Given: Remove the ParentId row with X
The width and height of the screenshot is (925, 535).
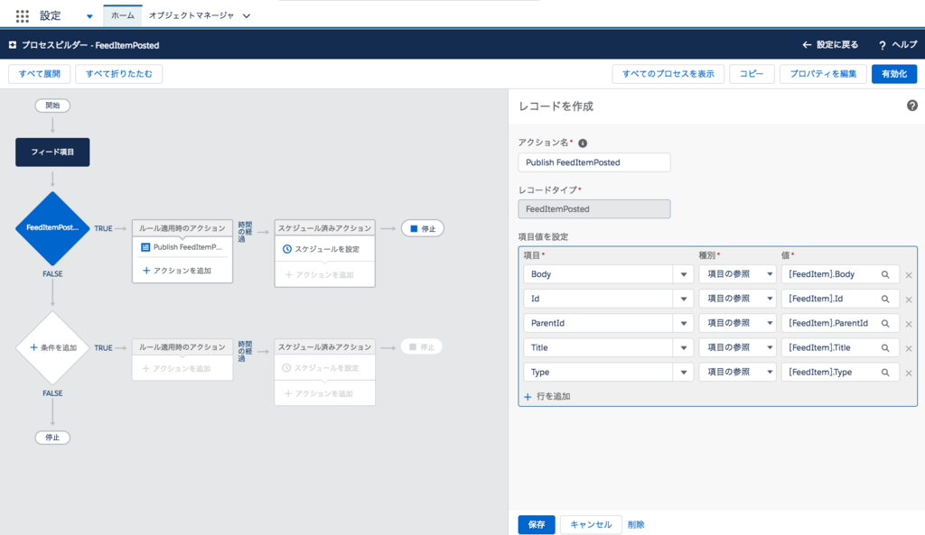Looking at the screenshot, I should [x=909, y=324].
